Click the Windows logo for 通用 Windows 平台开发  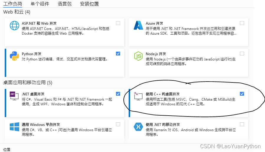[14, 127]
